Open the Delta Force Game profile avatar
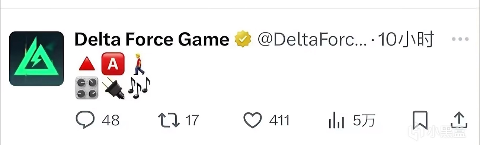Image resolution: width=480 pixels, height=145 pixels. [x=36, y=59]
